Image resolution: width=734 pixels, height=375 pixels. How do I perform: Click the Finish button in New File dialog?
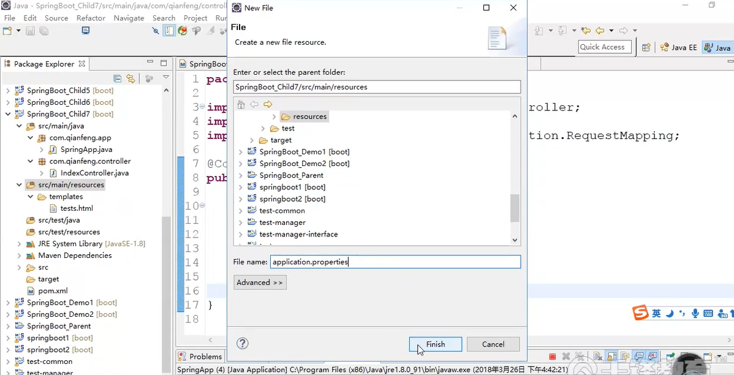[436, 344]
